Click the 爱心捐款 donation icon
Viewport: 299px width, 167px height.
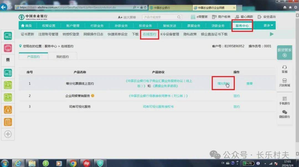pos(244,17)
